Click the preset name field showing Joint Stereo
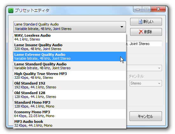Viewport: 175px width, 134px height. [144, 44]
